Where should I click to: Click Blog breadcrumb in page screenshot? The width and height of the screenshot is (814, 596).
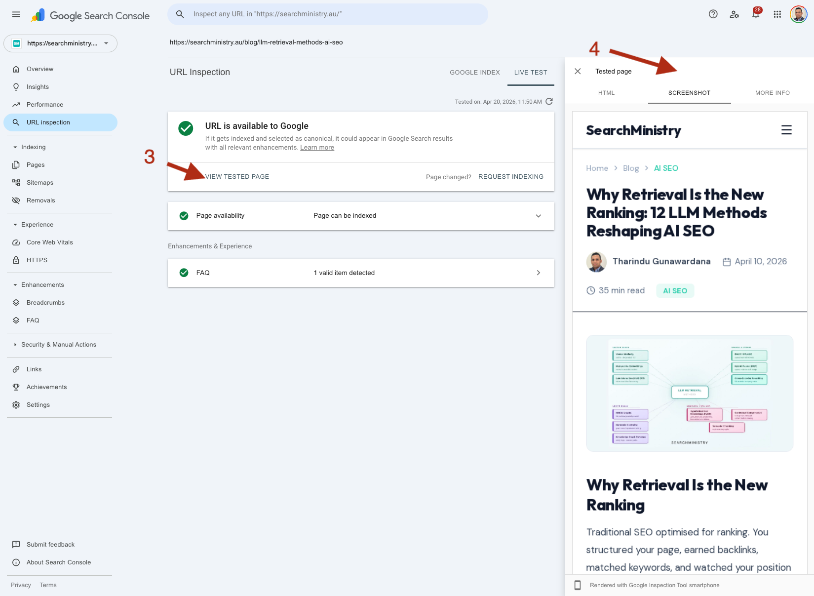click(631, 168)
